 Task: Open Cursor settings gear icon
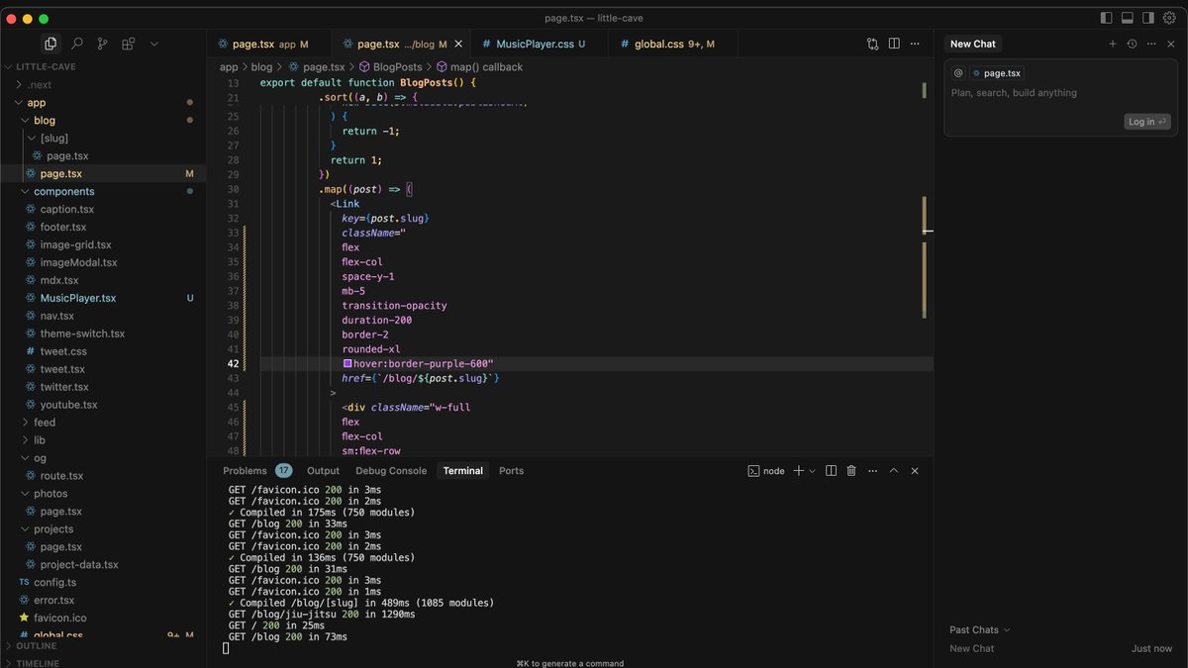coord(1169,18)
